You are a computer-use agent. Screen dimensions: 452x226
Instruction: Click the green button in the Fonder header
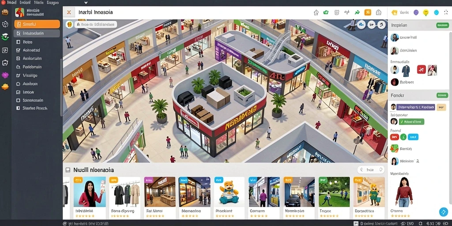click(442, 95)
